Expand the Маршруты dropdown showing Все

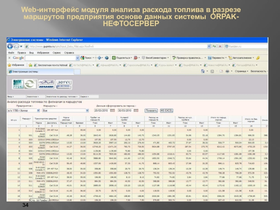[87, 111]
